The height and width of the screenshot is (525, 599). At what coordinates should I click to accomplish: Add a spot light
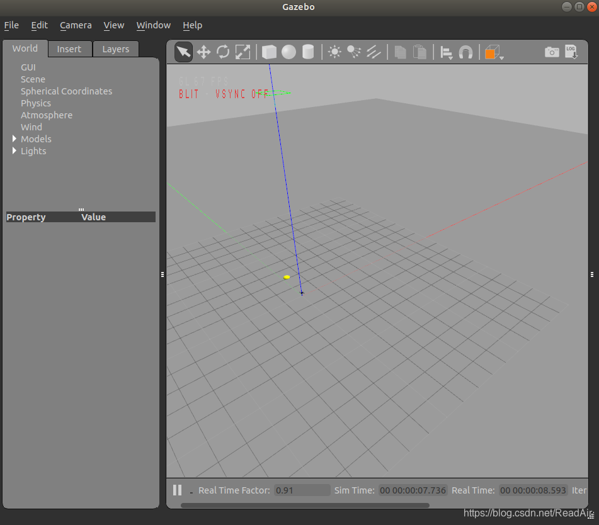(354, 52)
